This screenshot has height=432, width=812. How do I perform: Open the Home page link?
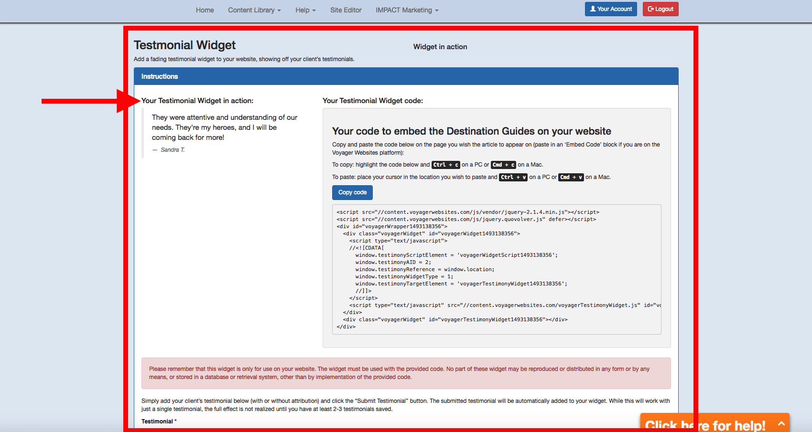tap(205, 10)
